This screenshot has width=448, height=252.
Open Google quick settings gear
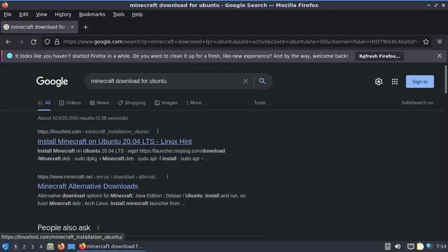pos(379,82)
